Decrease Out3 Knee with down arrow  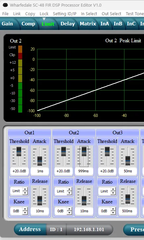click(113, 213)
